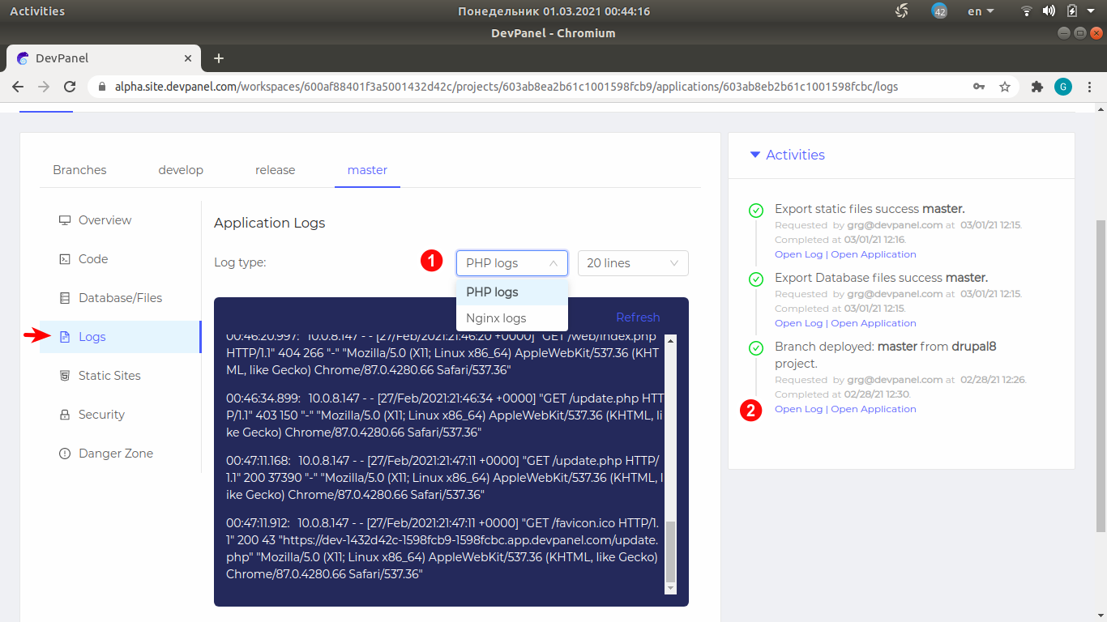The width and height of the screenshot is (1107, 622).
Task: Open the language selector showing en
Action: point(979,11)
